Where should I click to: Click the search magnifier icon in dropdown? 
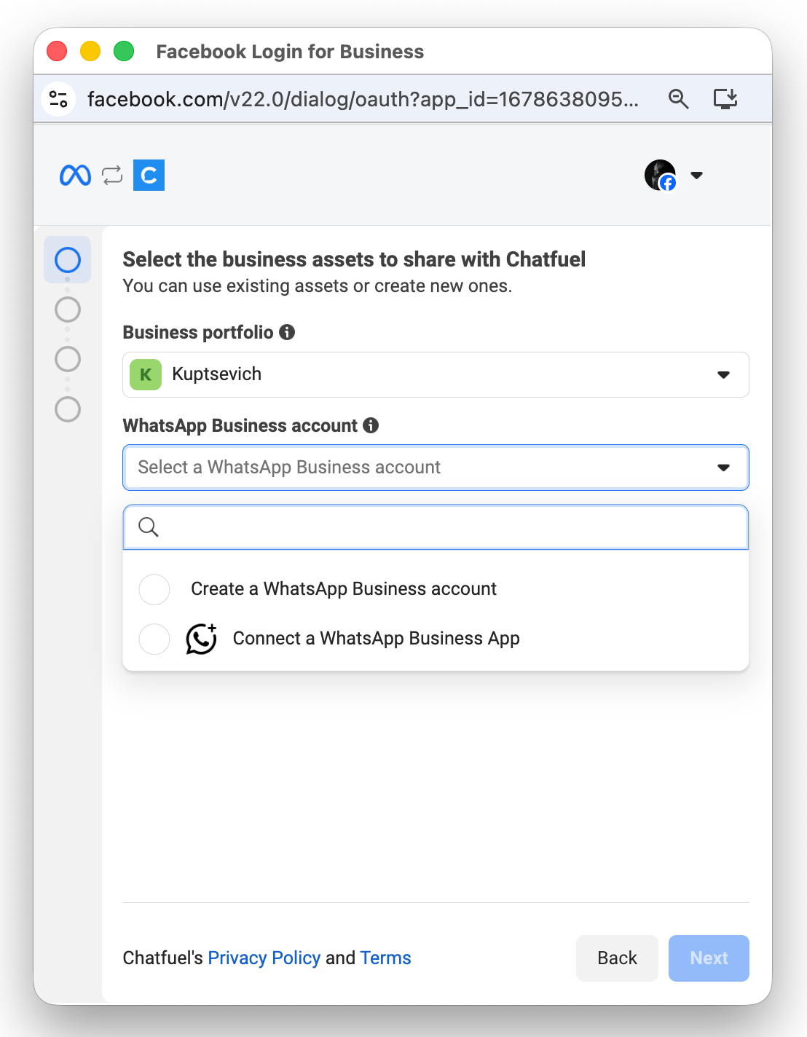coord(149,527)
